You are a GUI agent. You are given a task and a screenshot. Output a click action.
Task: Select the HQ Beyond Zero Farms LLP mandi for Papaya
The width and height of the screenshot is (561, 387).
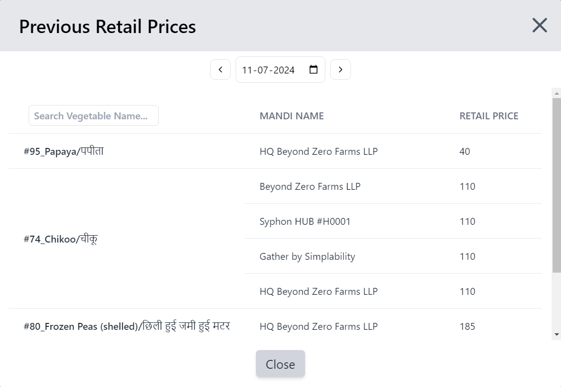click(318, 151)
